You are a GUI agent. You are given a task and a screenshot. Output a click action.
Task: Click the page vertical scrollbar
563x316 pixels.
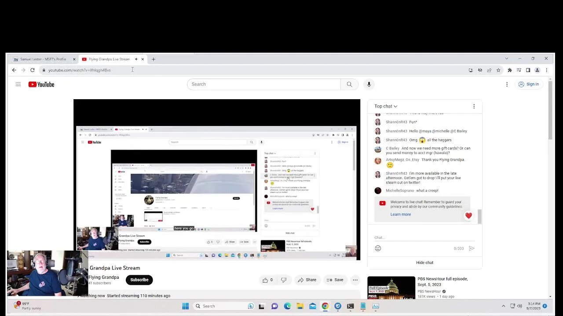550,110
